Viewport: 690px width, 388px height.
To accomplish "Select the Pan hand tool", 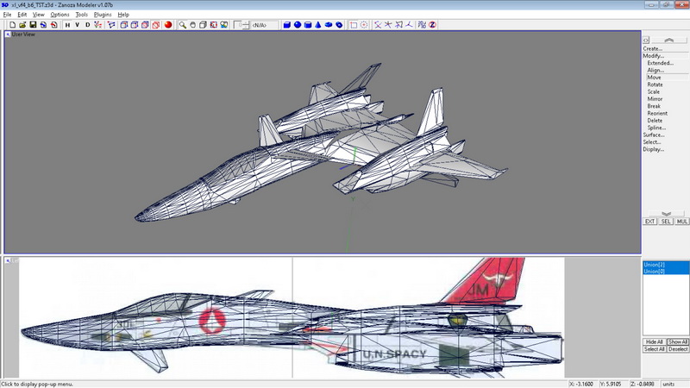I will point(192,25).
